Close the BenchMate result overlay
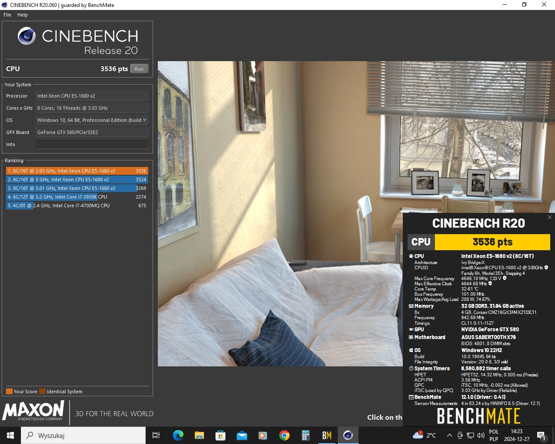The height and width of the screenshot is (444, 555). 550,217
